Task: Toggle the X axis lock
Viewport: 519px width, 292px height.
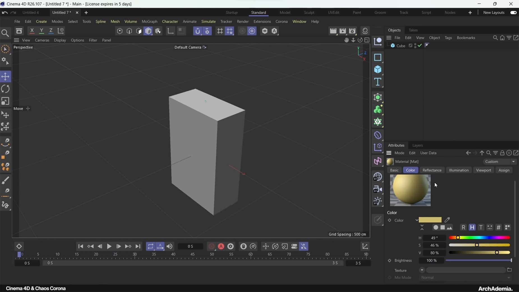Action: pyautogui.click(x=32, y=31)
